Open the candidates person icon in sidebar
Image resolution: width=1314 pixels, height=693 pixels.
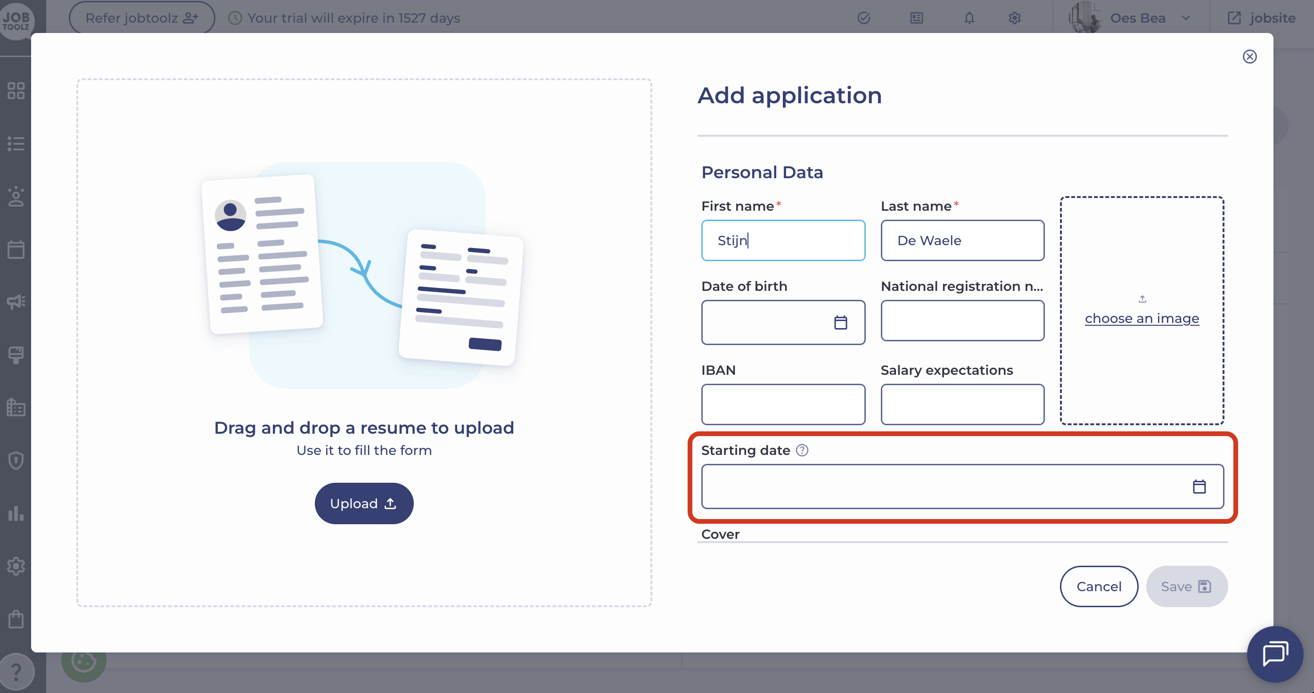point(16,197)
